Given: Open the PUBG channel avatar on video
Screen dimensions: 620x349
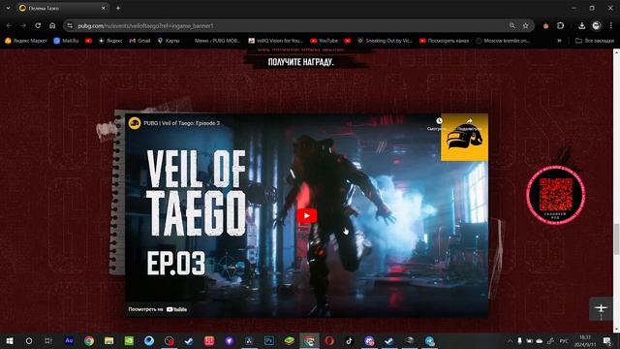Looking at the screenshot, I should [x=135, y=123].
